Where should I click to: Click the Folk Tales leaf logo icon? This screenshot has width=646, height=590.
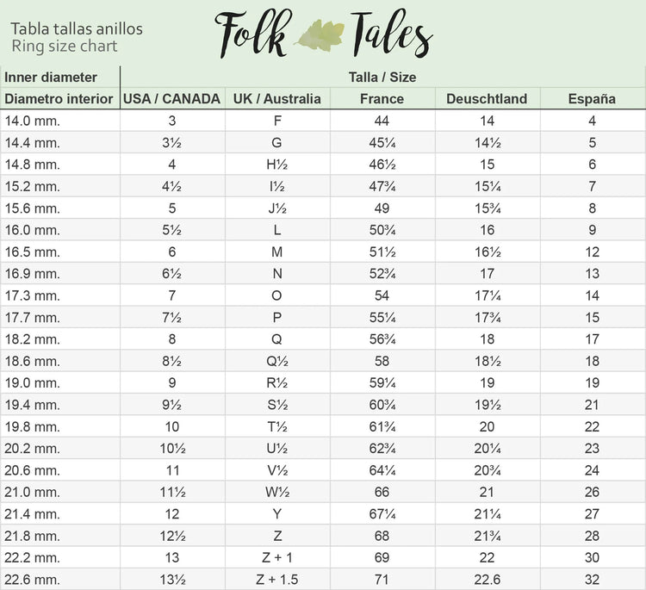[320, 34]
